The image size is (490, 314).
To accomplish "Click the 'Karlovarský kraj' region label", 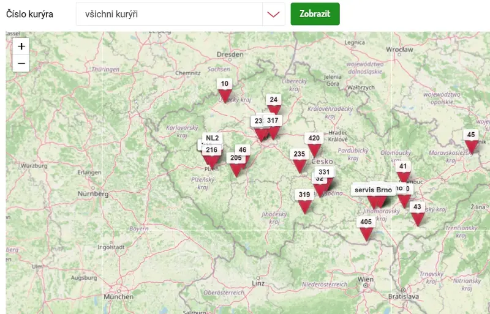I will pyautogui.click(x=182, y=131).
